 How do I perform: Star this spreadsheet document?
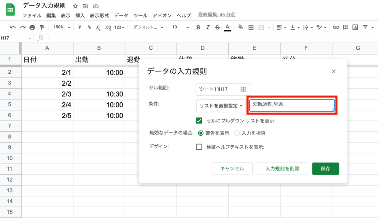[75, 6]
